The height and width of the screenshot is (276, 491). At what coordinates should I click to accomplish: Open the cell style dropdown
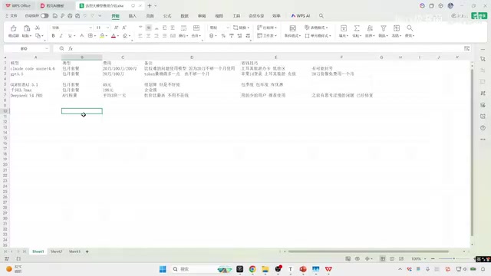click(318, 36)
